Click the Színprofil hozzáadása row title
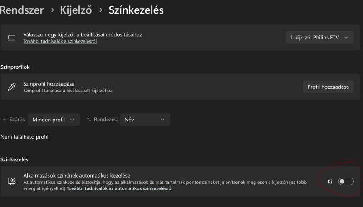Image resolution: width=363 pixels, height=207 pixels. pos(49,84)
